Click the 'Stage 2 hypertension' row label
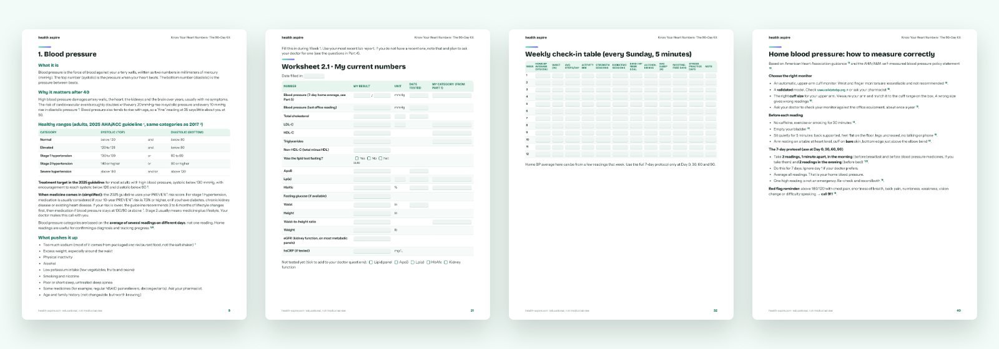 coord(56,163)
